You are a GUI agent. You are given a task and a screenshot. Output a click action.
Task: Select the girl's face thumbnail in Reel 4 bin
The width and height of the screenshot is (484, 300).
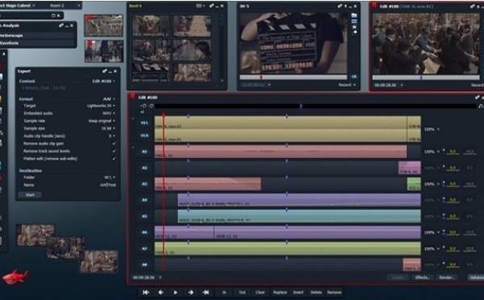click(x=192, y=50)
